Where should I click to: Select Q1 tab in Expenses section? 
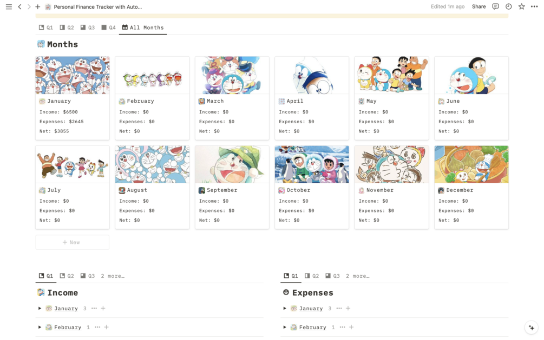point(291,276)
